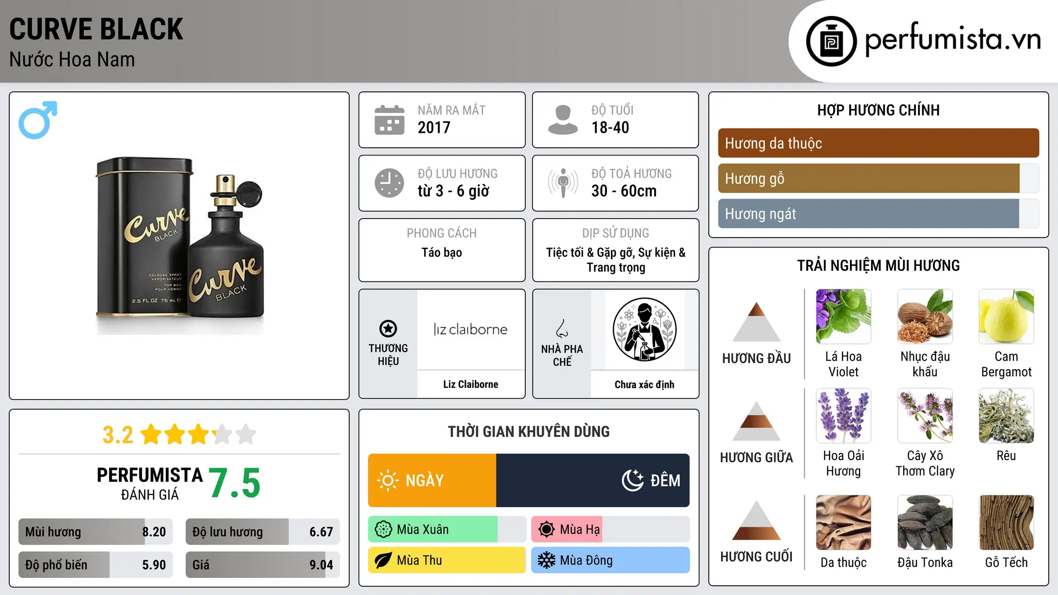
Task: Select the dark Đêm time segment
Action: (x=593, y=480)
